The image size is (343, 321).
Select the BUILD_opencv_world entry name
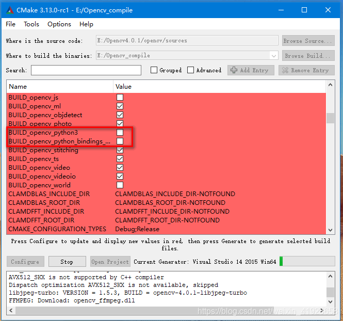(x=40, y=185)
